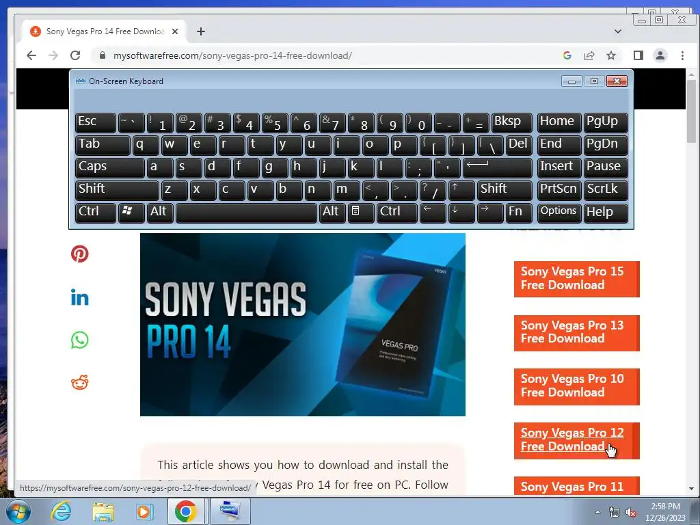Click the PrtScn key on On-Screen Keyboard
The width and height of the screenshot is (700, 525).
[x=559, y=190]
